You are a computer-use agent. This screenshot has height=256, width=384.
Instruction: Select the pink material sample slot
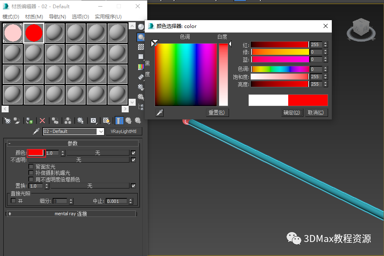coord(13,33)
